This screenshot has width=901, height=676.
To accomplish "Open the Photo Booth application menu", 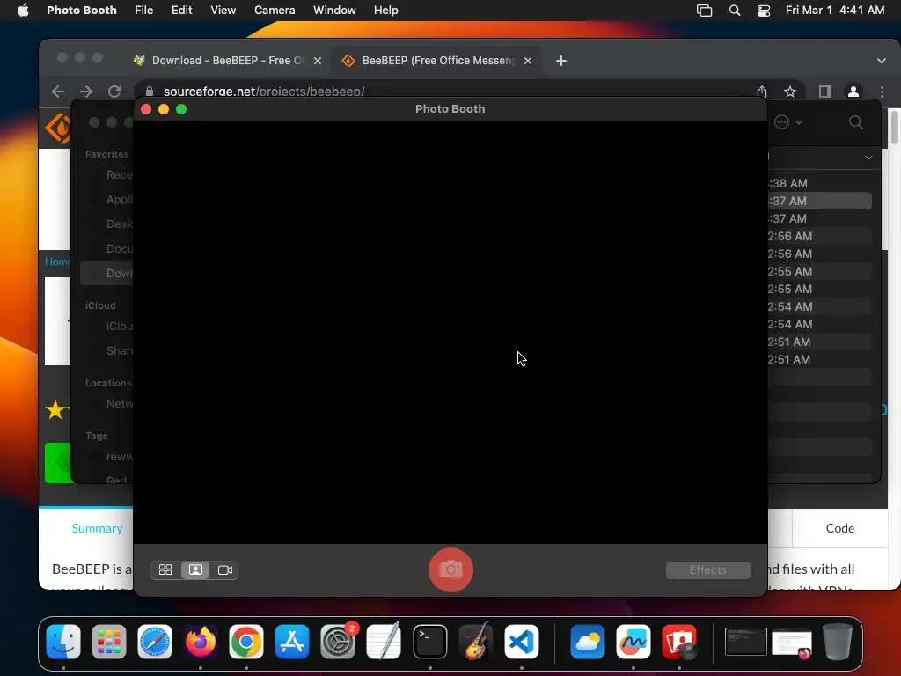I will [82, 11].
